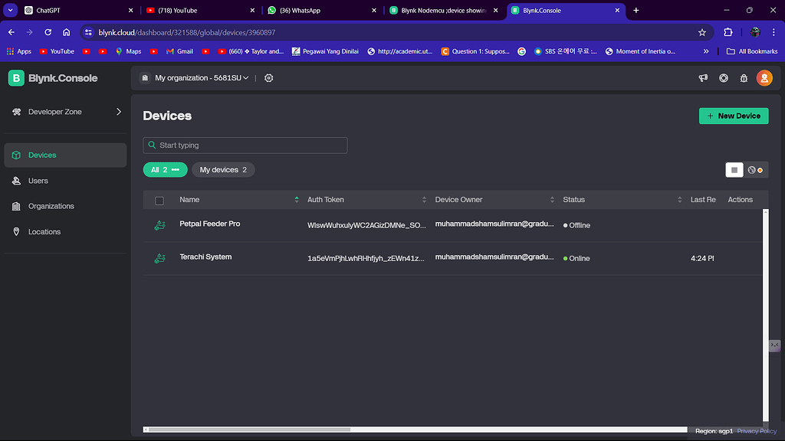Open the All filter ellipsis options

176,169
